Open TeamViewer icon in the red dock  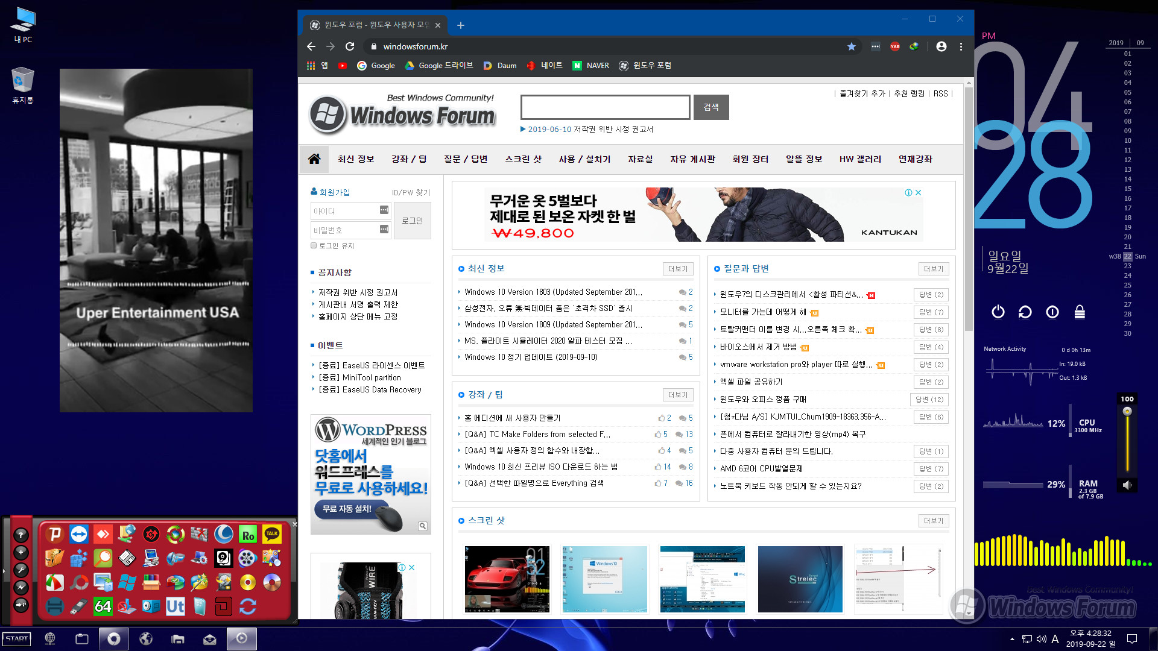point(79,534)
